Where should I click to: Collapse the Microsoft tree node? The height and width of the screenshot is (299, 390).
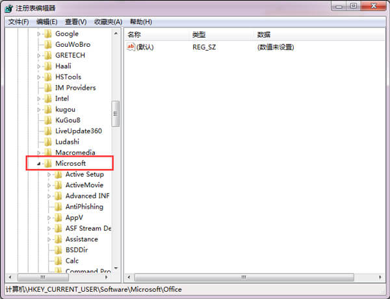[x=39, y=164]
